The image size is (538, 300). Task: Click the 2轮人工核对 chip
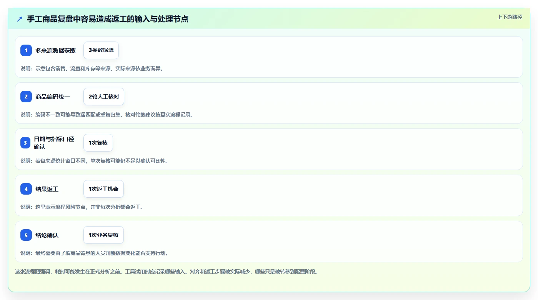[x=104, y=97]
